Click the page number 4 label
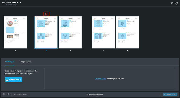Screen dimensions: 180x98 point(103,51)
